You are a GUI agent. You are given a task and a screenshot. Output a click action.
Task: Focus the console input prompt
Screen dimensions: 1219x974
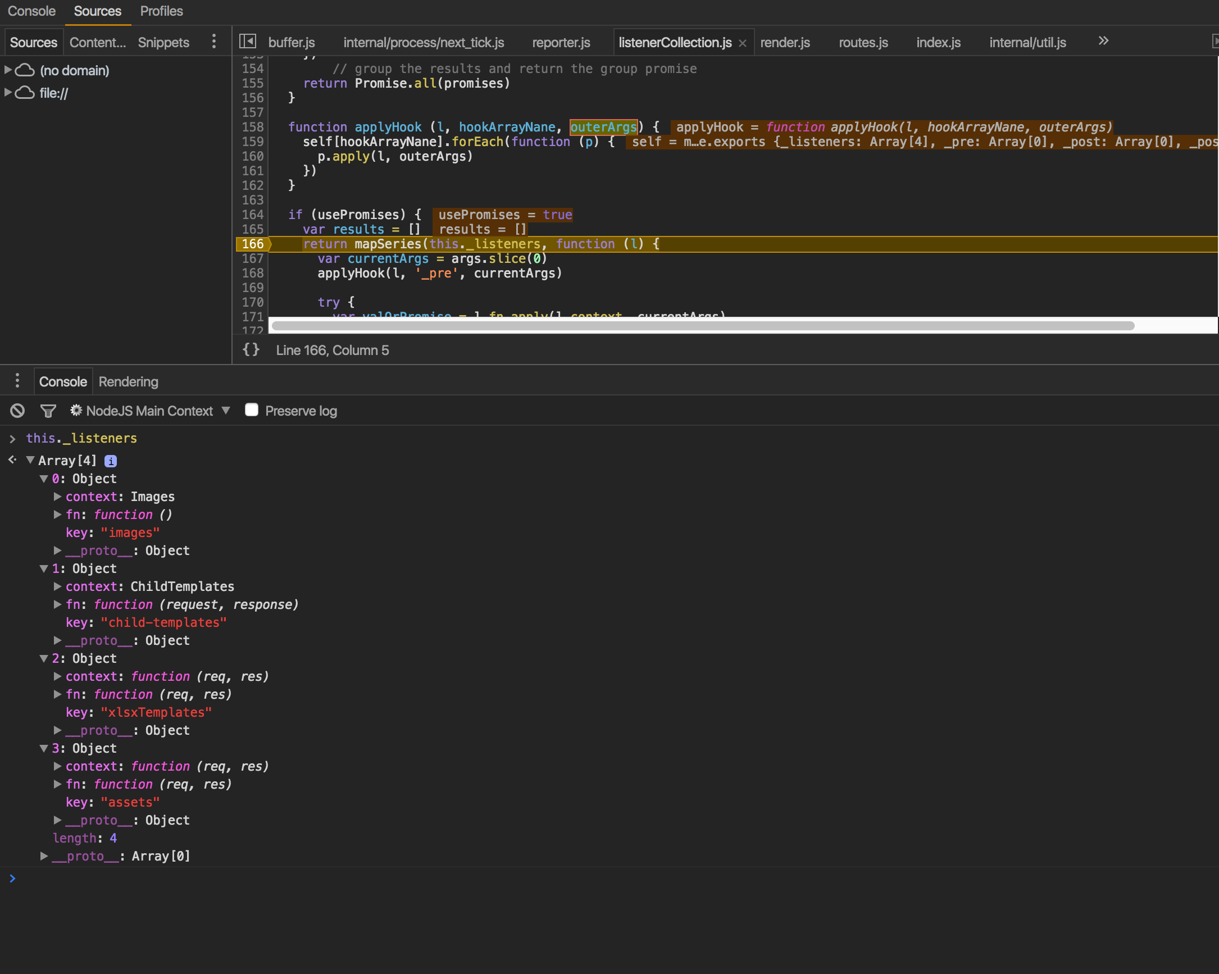[x=226, y=878]
